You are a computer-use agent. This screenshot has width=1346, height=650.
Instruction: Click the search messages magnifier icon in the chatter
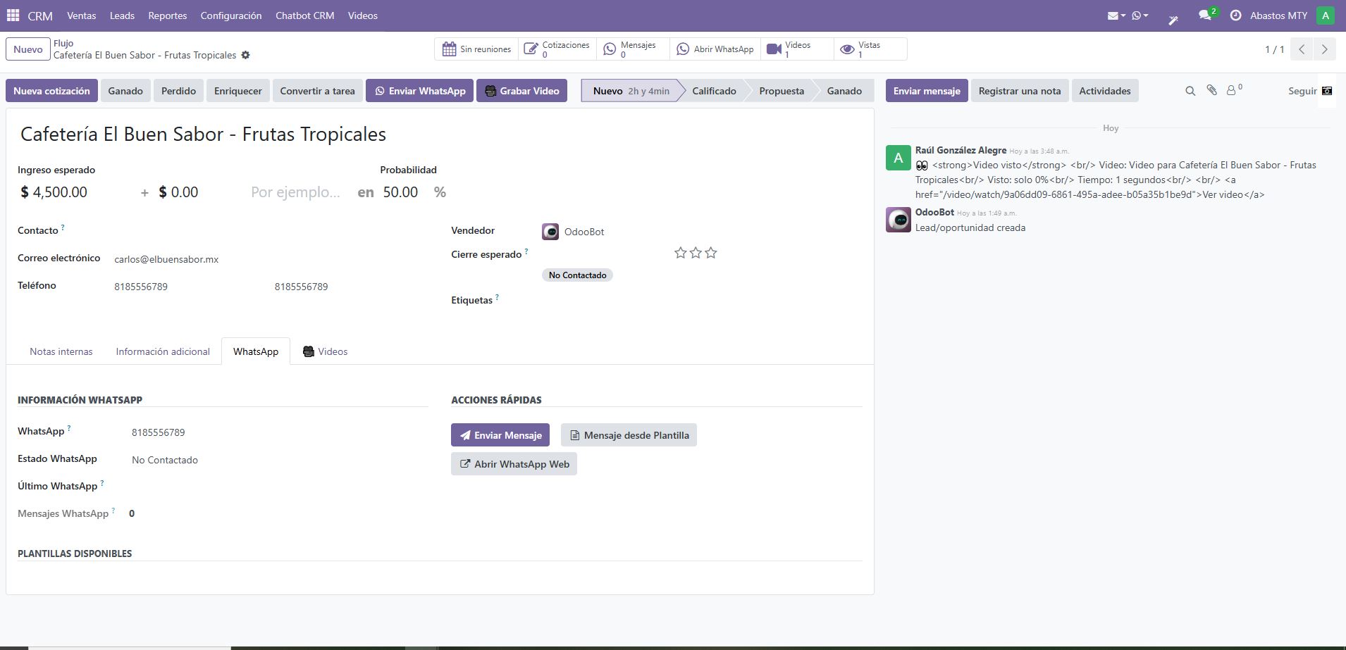point(1190,90)
